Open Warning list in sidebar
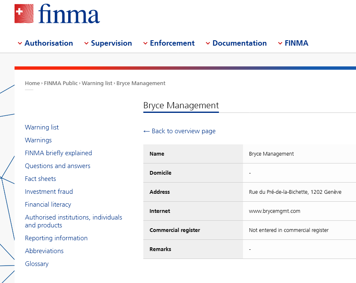The width and height of the screenshot is (356, 283). (42, 127)
